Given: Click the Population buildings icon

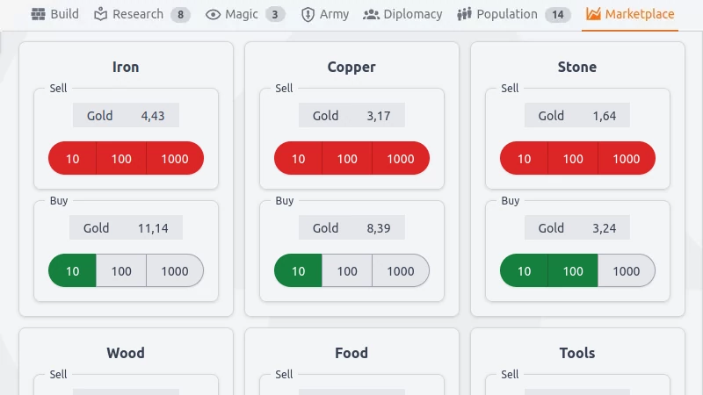Looking at the screenshot, I should coord(464,14).
